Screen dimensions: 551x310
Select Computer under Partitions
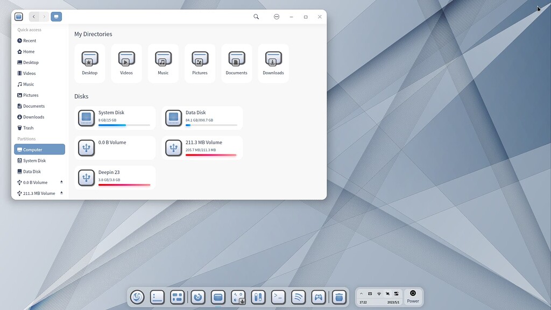[32, 149]
